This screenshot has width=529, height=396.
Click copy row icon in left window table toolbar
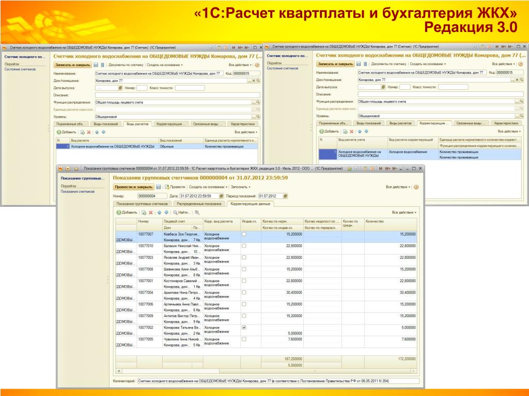pos(82,133)
